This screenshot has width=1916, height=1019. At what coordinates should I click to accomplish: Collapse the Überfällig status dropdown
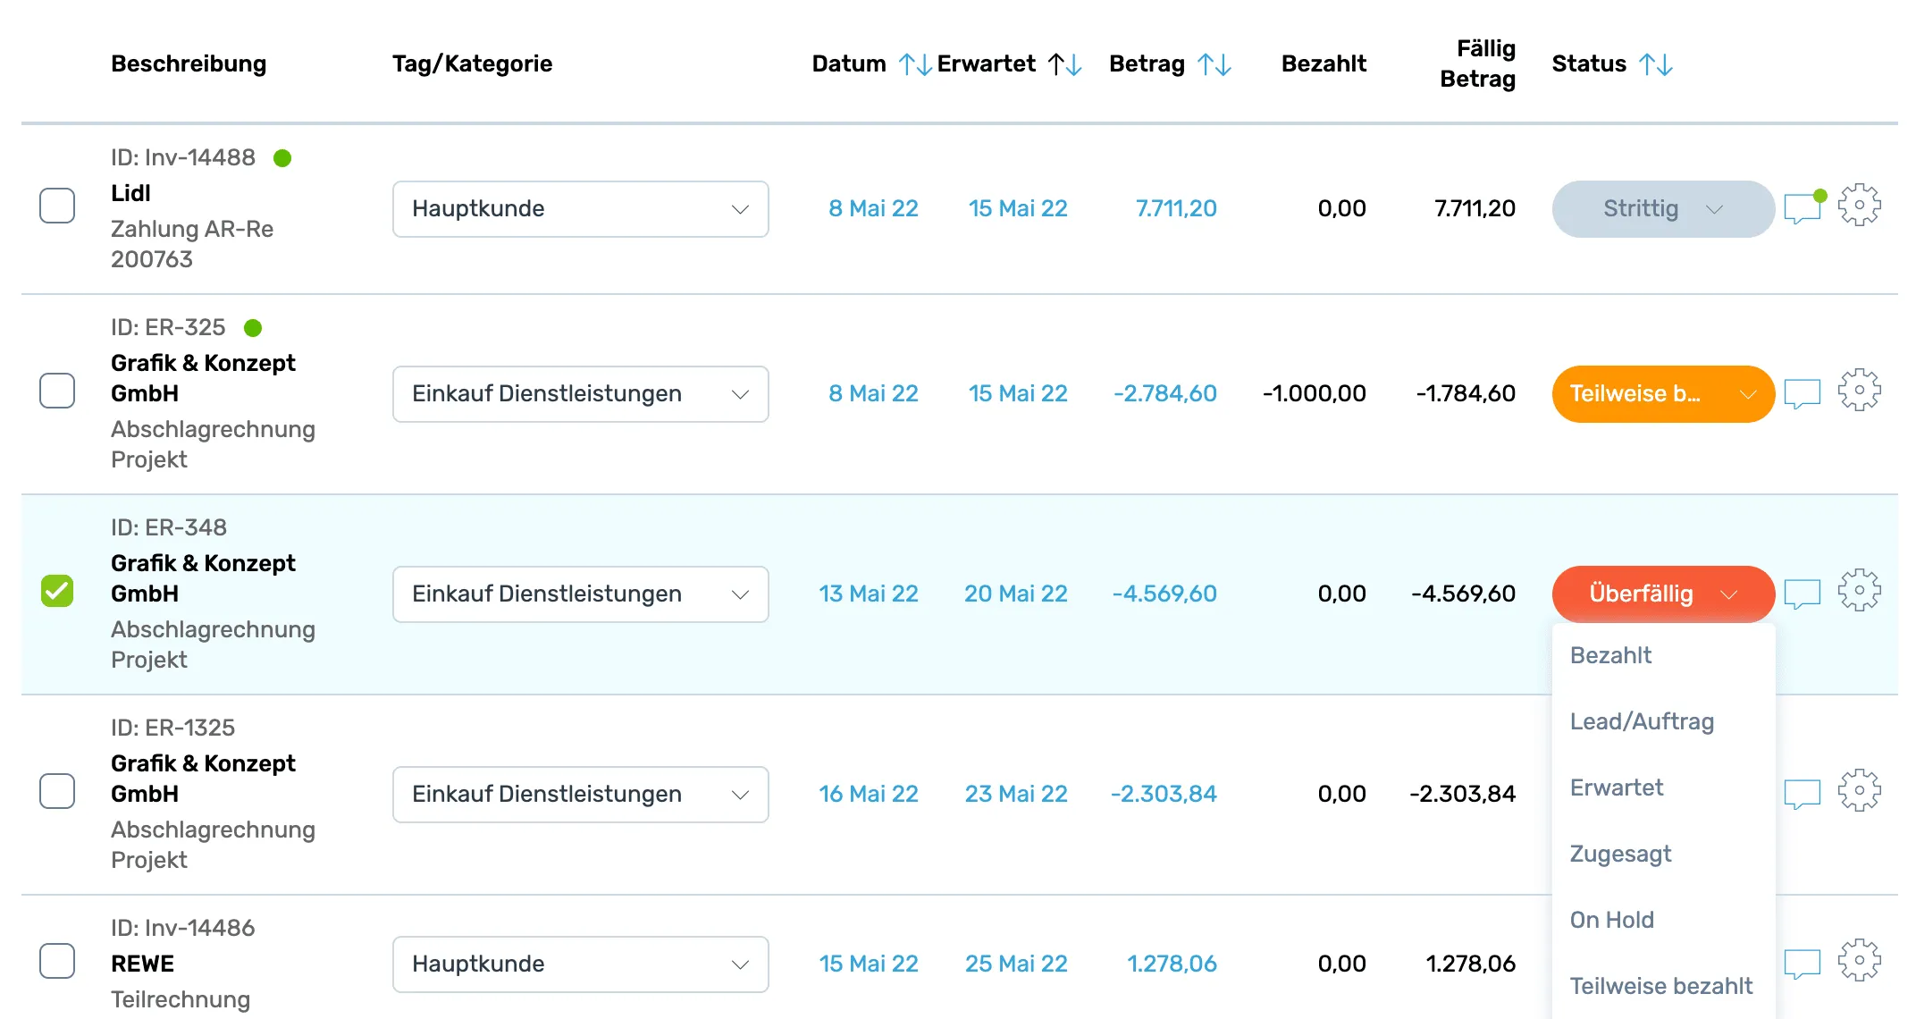pyautogui.click(x=1663, y=594)
